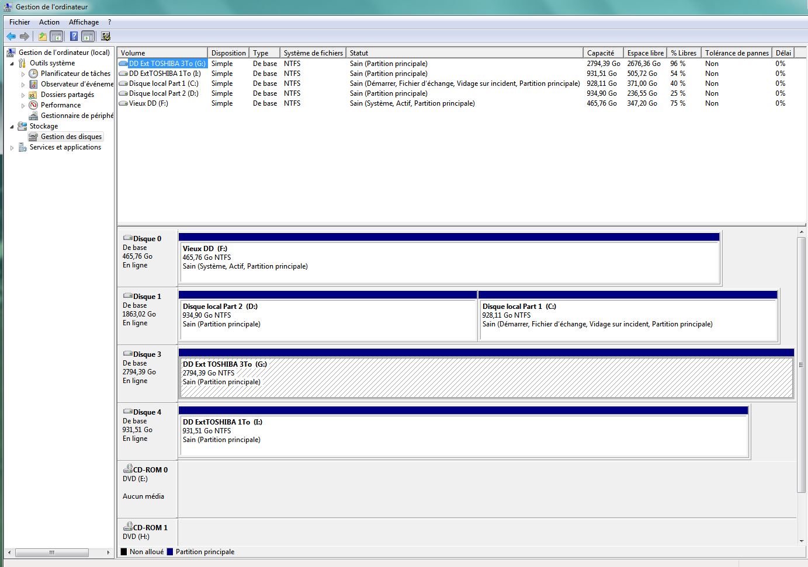
Task: Click the tree pane horizontal scrollbar left arrow
Action: click(9, 552)
